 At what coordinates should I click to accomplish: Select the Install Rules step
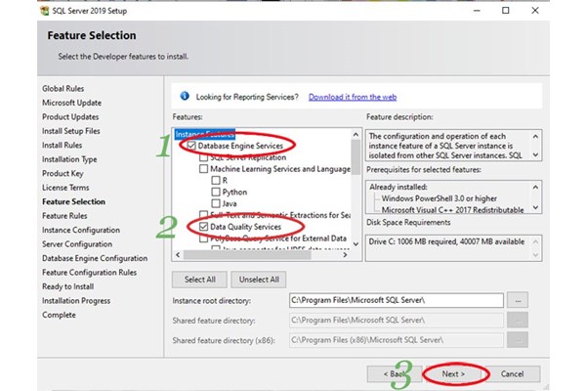click(62, 146)
